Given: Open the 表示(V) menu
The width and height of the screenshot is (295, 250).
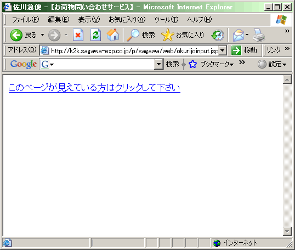Looking at the screenshot, I should (89, 20).
